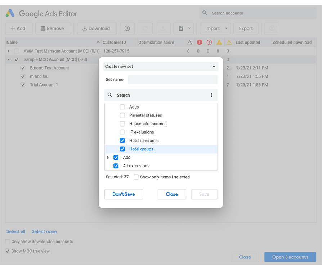Open the report icon dropdown arrow
322x270 pixels.
[x=189, y=28]
